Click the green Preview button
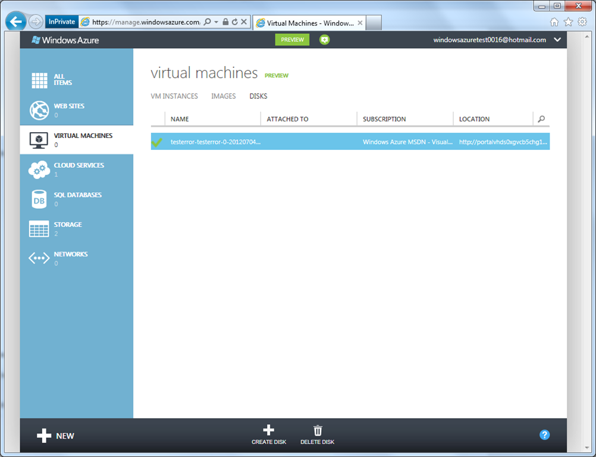This screenshot has height=457, width=596. pyautogui.click(x=292, y=40)
